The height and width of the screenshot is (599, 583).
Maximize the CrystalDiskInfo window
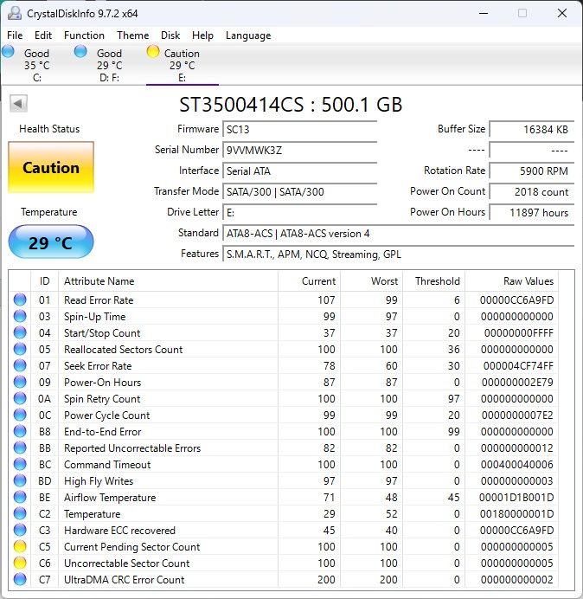coord(522,13)
